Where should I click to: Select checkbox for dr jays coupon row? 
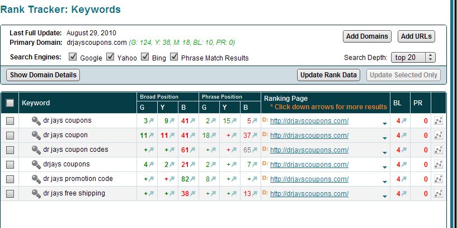[x=10, y=136]
